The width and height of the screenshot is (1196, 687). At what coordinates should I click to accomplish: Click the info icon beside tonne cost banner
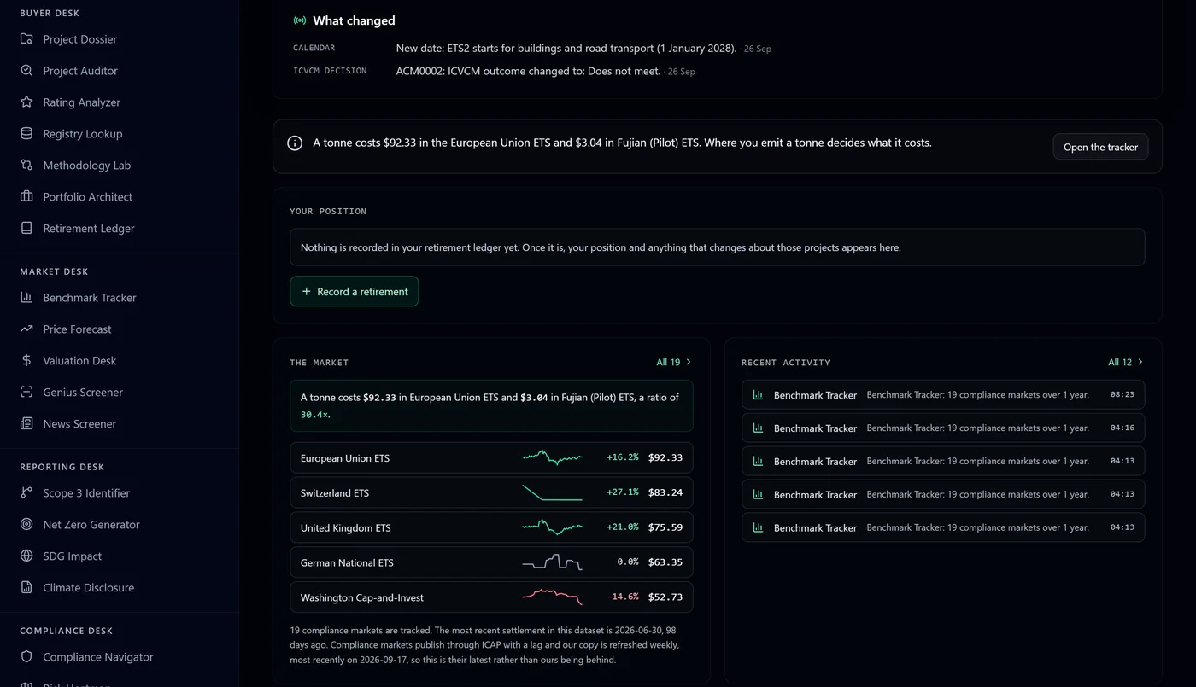coord(295,143)
